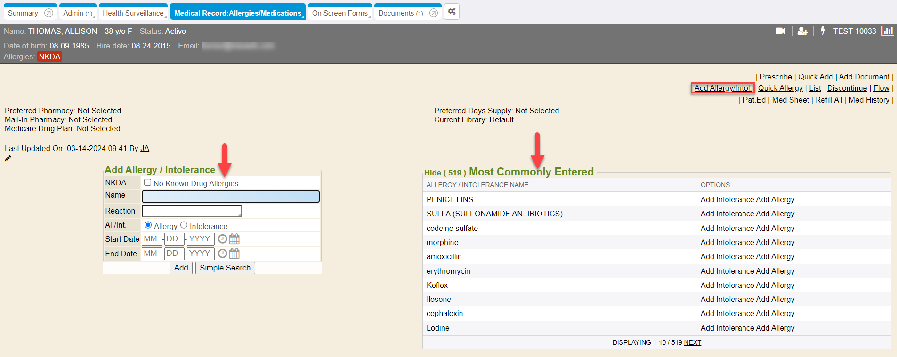897x357 pixels.
Task: Open the bar chart icon in patient header
Action: pos(887,31)
